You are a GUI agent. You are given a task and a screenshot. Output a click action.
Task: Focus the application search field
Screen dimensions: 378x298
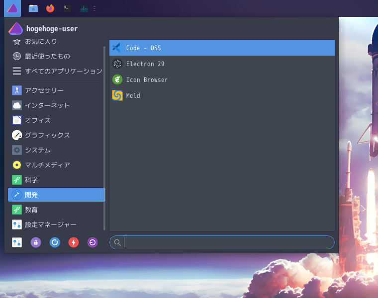[222, 242]
